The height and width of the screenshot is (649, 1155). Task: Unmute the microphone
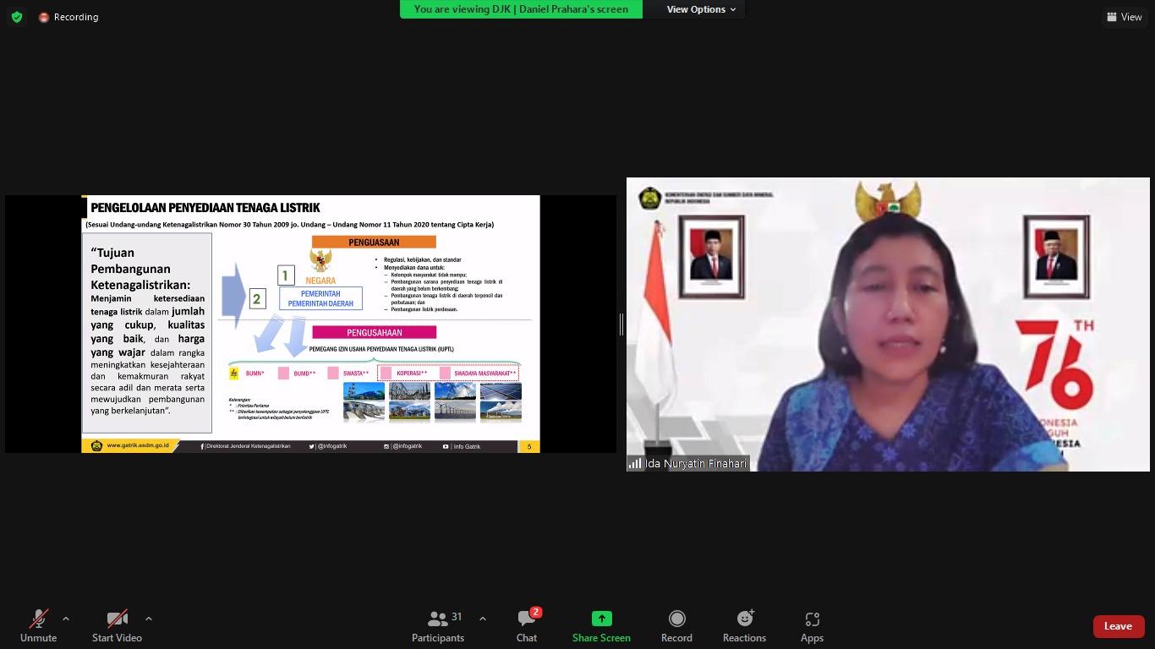coord(38,626)
